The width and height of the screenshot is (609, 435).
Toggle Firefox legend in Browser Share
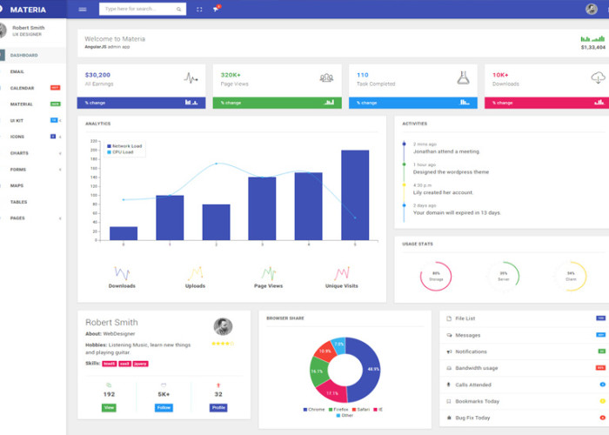[338, 410]
